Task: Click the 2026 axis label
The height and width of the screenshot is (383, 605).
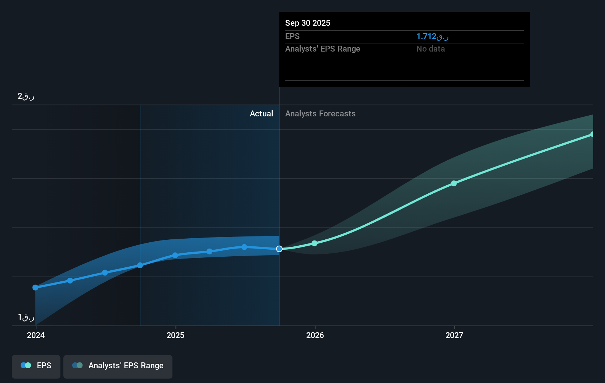Action: point(315,335)
